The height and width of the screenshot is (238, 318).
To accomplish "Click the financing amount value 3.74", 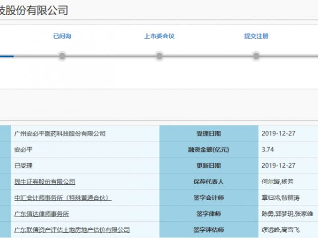I will coord(268,150).
